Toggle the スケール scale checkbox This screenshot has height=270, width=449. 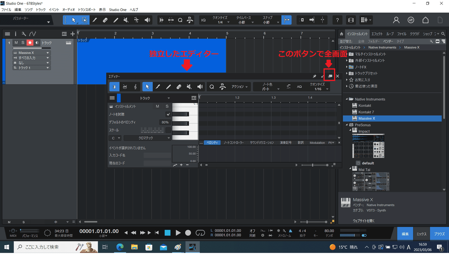pyautogui.click(x=168, y=130)
